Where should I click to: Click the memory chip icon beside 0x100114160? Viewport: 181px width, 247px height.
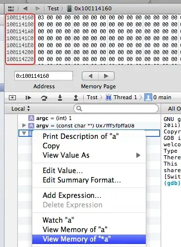[69, 8]
